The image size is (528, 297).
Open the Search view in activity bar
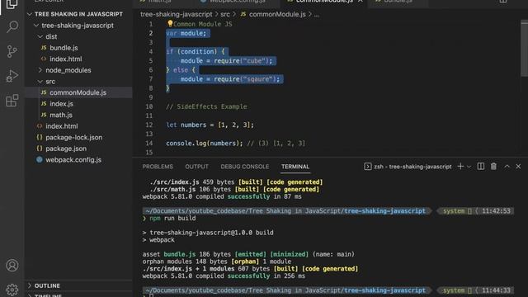[12, 26]
